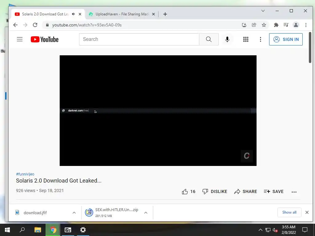Viewport: 315px width, 236px height.
Task: Switch to the UploadHaven File Sharing tab
Action: coord(122,14)
